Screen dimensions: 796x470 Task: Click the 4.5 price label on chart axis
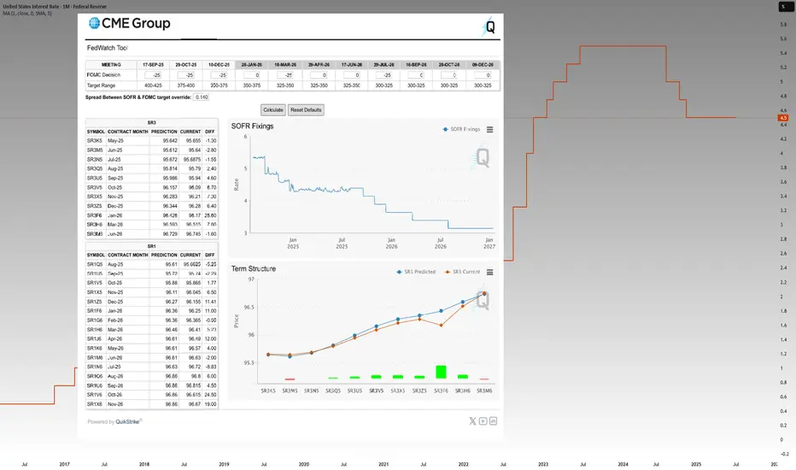(x=783, y=118)
